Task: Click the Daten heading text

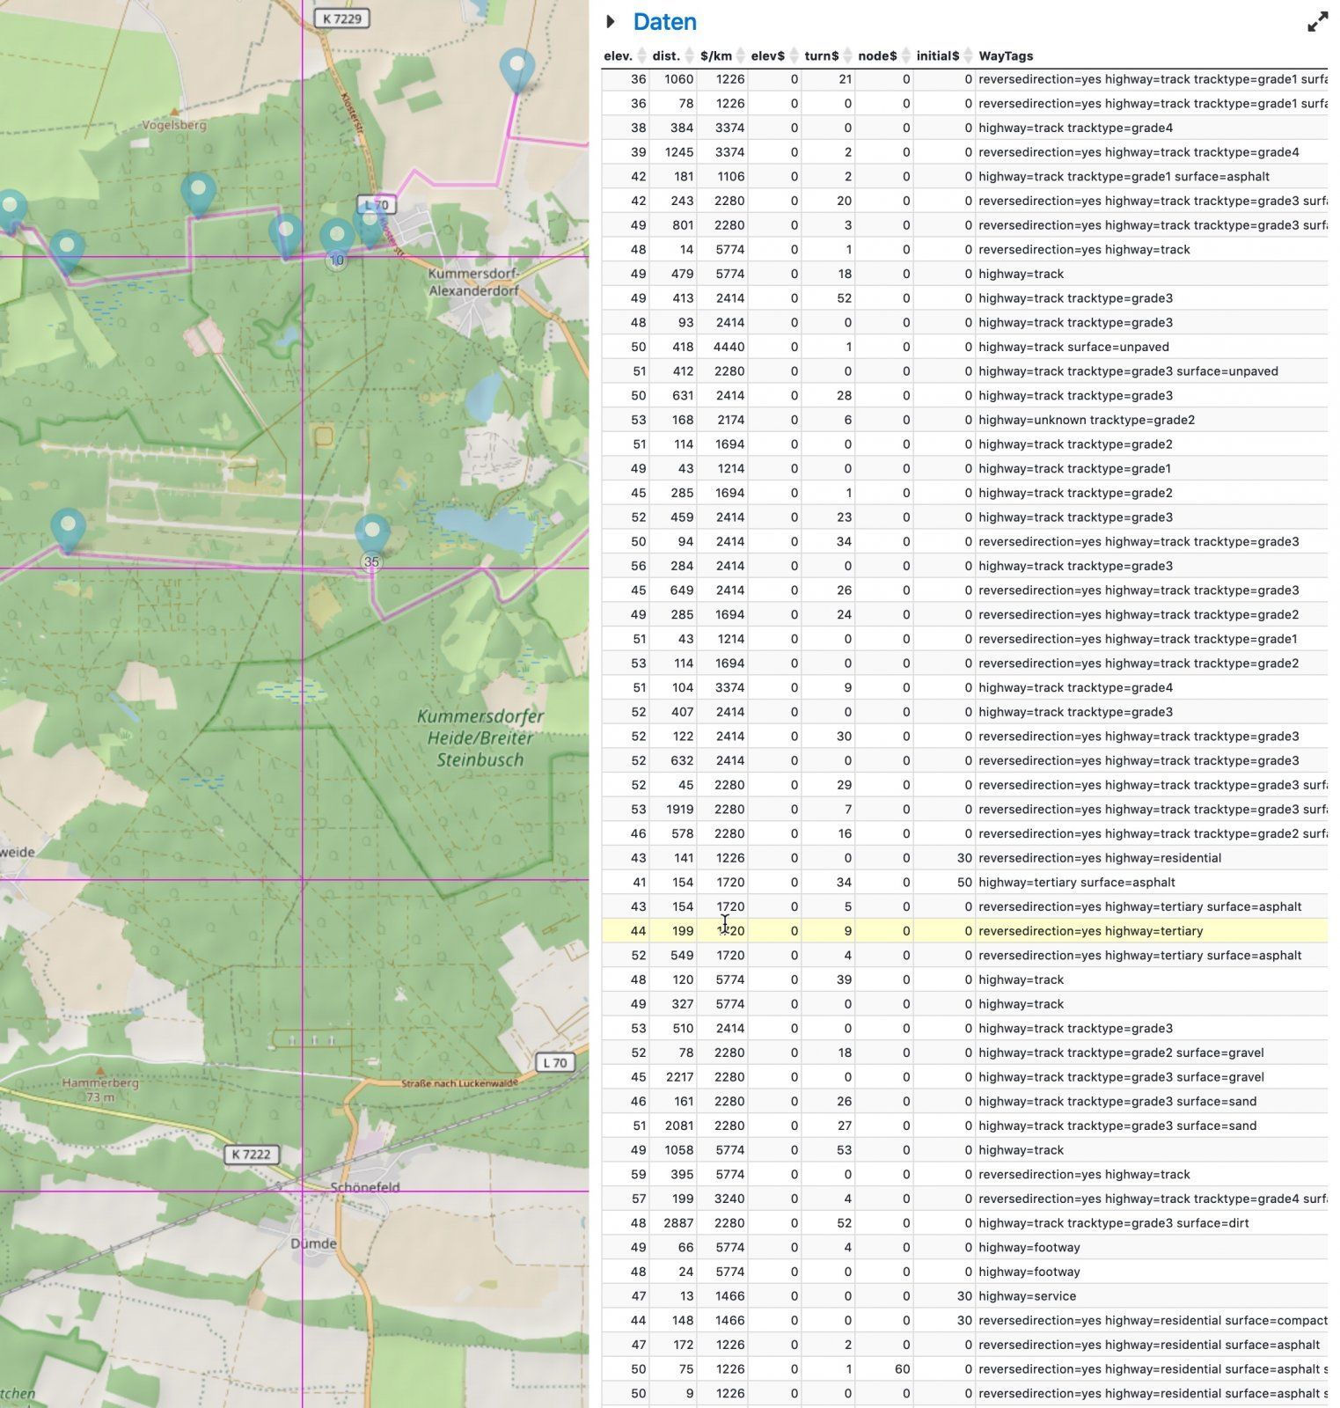Action: 664,22
